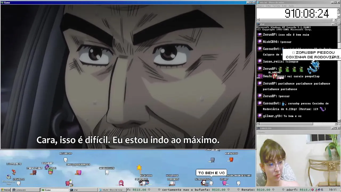This screenshot has height=192, width=341.
Task: Click Twitch badge beside lucao_reiis message
Action: 260,61
